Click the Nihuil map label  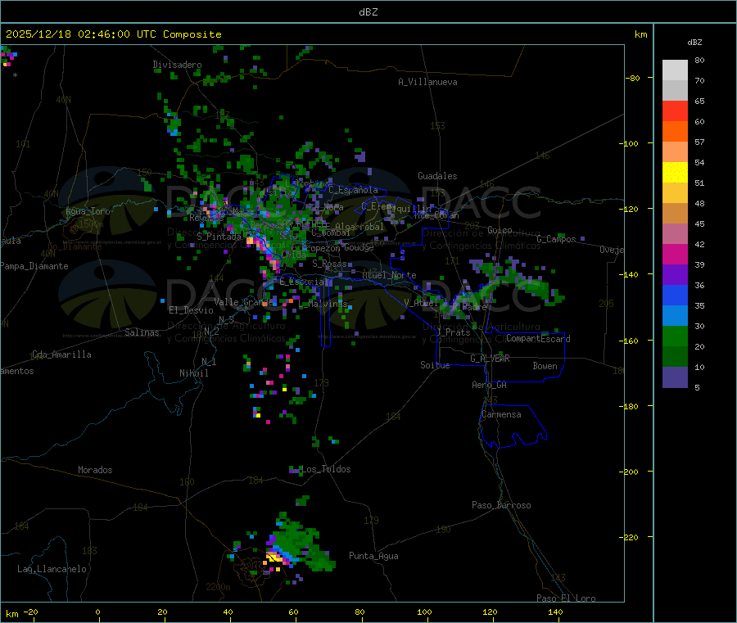click(193, 373)
